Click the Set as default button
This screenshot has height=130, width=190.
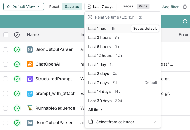(x=145, y=28)
